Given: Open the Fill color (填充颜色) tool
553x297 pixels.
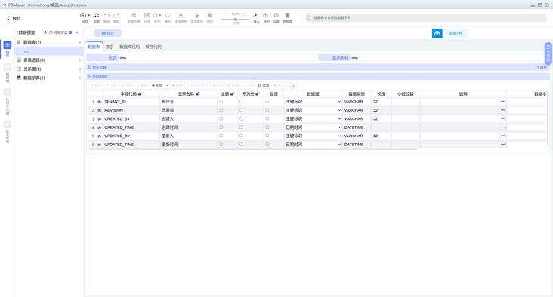Looking at the screenshot, I should click(x=196, y=15).
